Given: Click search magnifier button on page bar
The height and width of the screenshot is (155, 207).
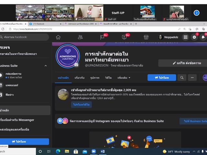Looking at the screenshot, I should click(x=182, y=77).
